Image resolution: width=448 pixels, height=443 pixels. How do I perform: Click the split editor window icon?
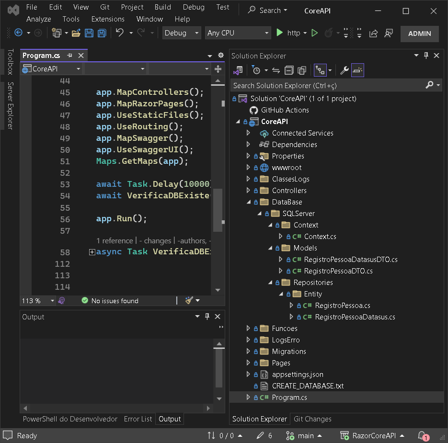[x=218, y=69]
